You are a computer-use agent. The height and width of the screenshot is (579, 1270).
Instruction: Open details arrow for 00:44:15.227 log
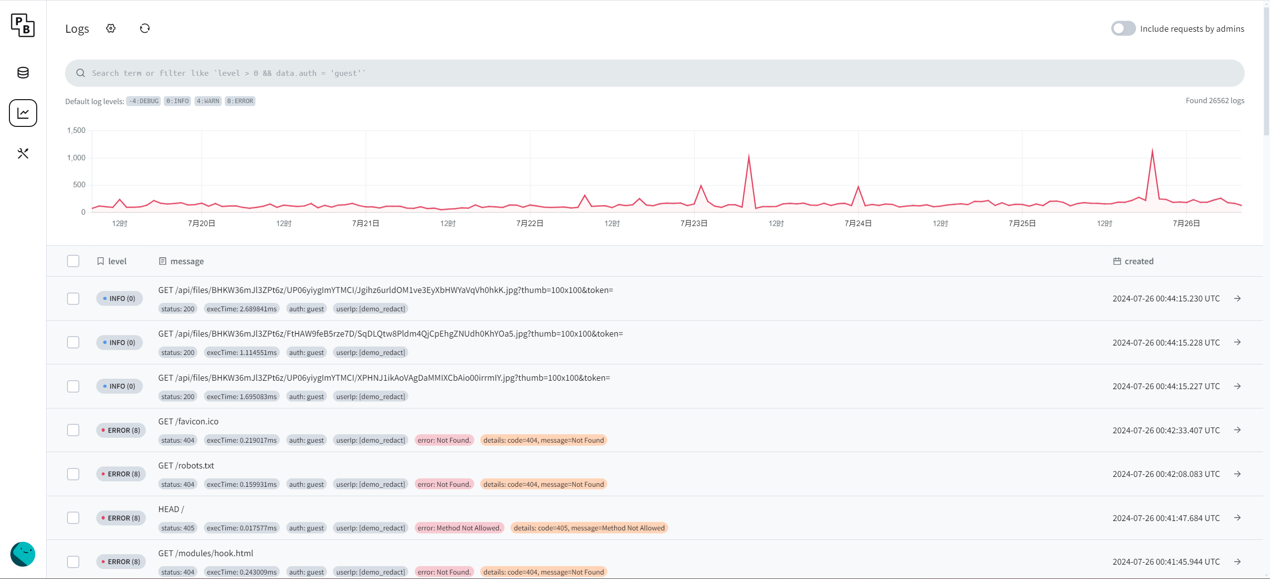1237,386
